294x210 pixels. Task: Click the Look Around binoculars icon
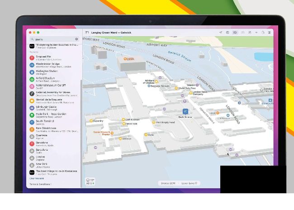coord(242,33)
